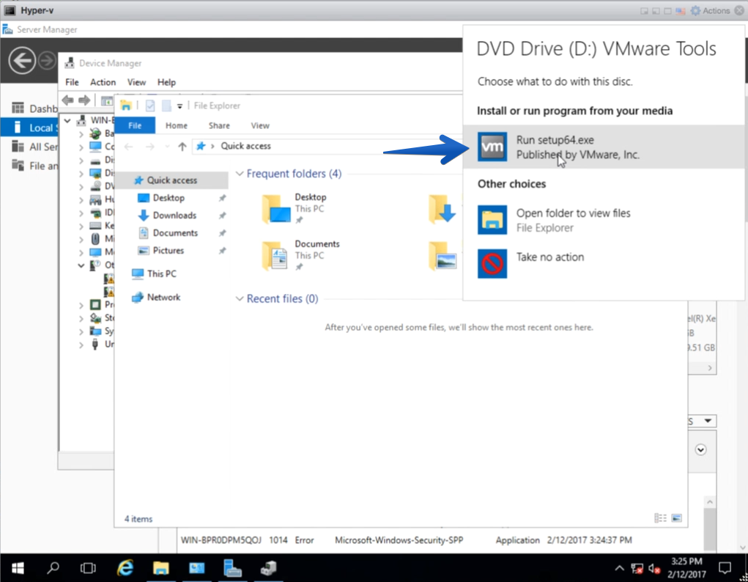The width and height of the screenshot is (748, 582).
Task: Open Downloads in navigation pane
Action: pyautogui.click(x=174, y=216)
